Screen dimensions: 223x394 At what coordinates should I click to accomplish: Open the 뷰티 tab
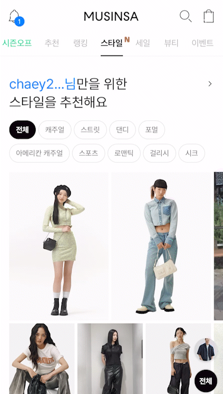[171, 43]
